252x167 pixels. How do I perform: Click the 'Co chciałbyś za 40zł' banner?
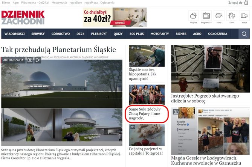115,17
